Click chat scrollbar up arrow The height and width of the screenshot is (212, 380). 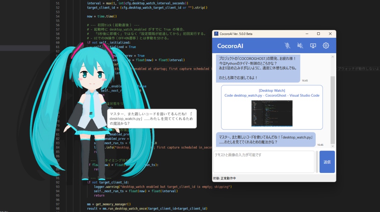point(332,57)
